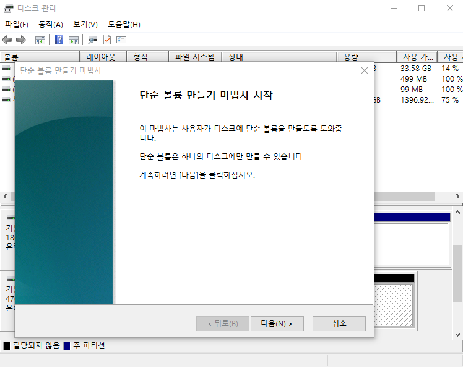The width and height of the screenshot is (463, 367).
Task: Open the 보기(V) menu
Action: coord(85,25)
